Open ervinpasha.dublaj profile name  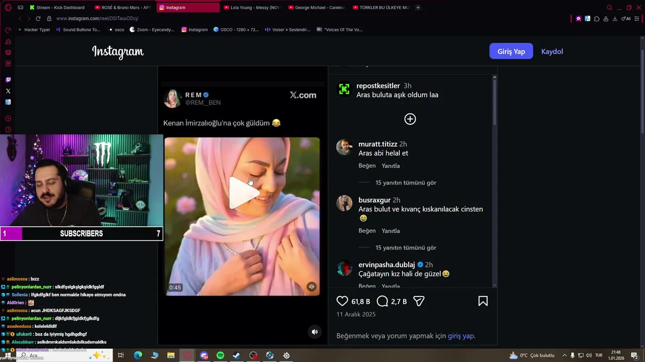386,265
